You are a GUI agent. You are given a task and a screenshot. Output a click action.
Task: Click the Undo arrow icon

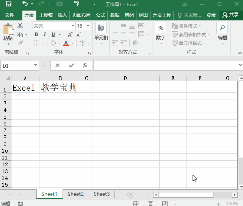25,3
